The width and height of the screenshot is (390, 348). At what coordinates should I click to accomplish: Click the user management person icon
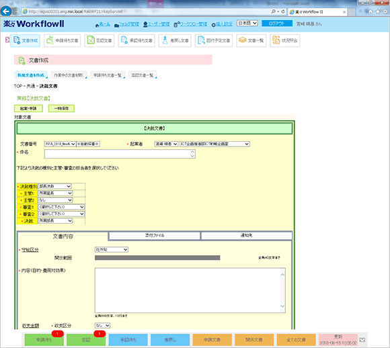(x=145, y=25)
